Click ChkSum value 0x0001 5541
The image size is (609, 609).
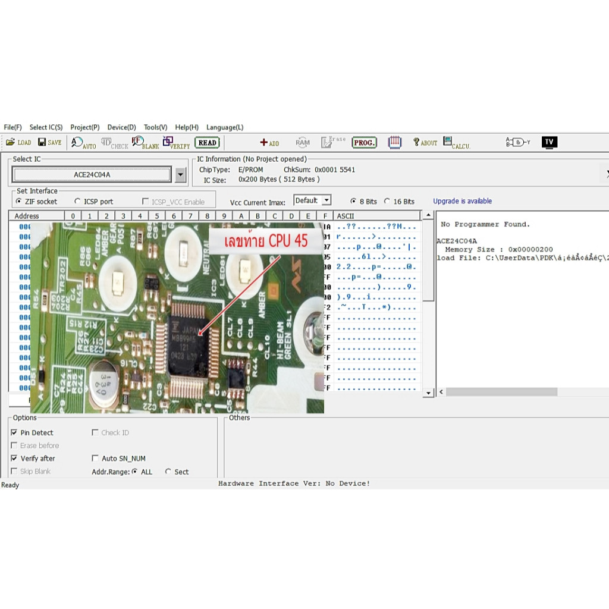[x=335, y=169]
